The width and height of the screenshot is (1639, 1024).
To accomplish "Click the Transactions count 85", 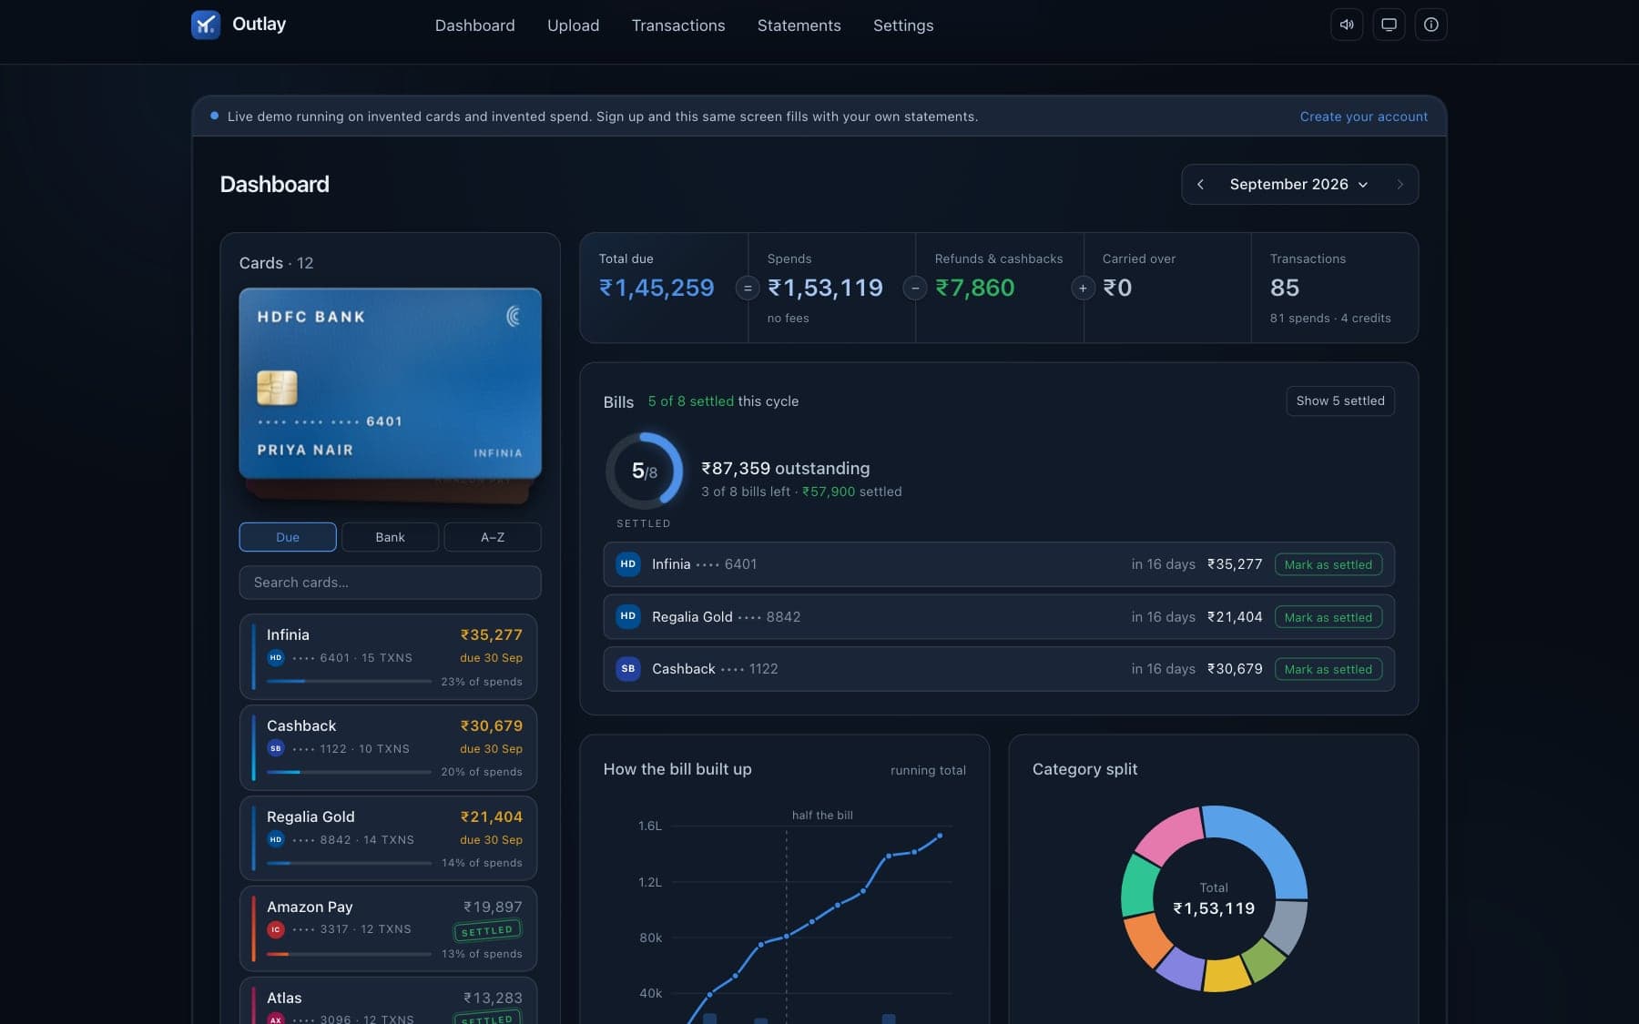I will click(x=1284, y=288).
